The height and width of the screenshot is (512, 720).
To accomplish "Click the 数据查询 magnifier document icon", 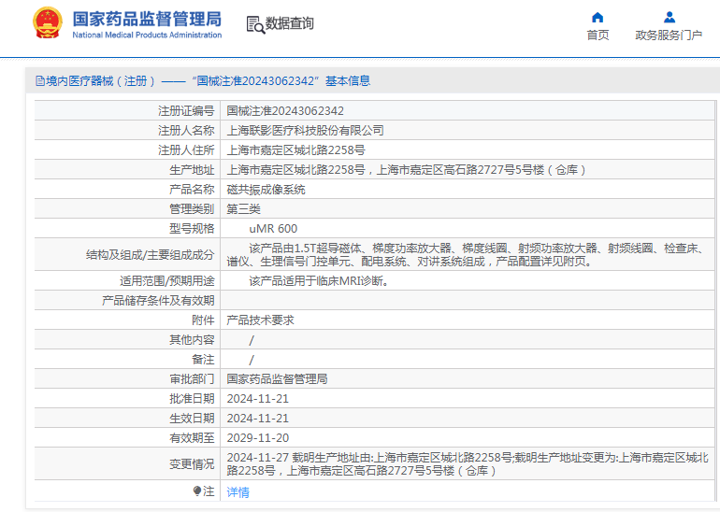I will click(x=254, y=24).
